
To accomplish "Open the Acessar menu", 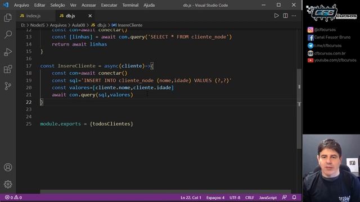I will [88, 5].
